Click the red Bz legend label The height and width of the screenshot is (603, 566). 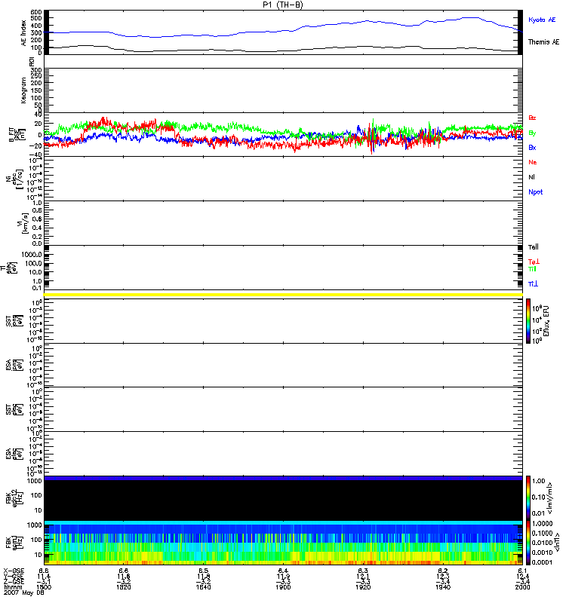click(x=532, y=118)
